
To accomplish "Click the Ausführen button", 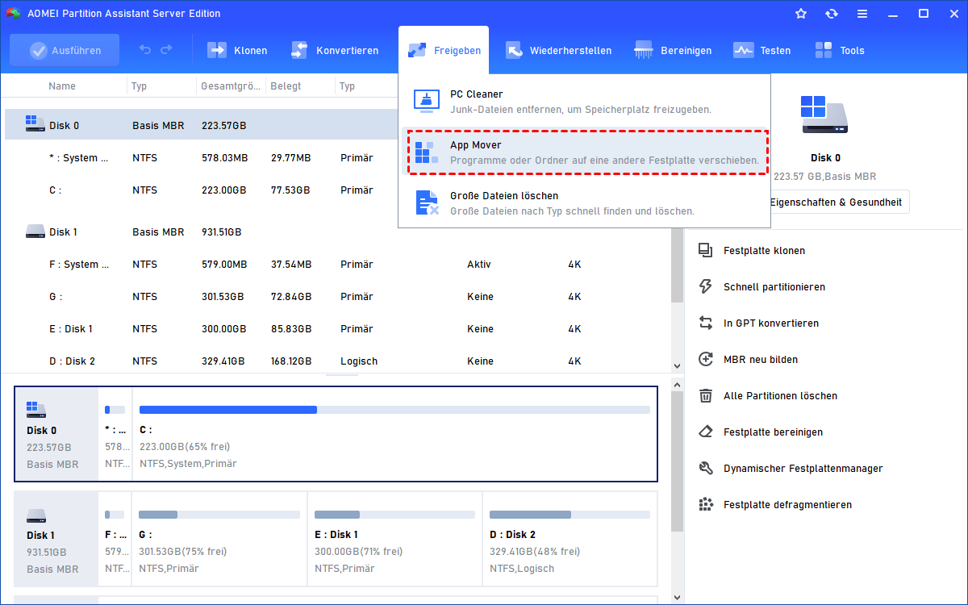I will point(65,50).
